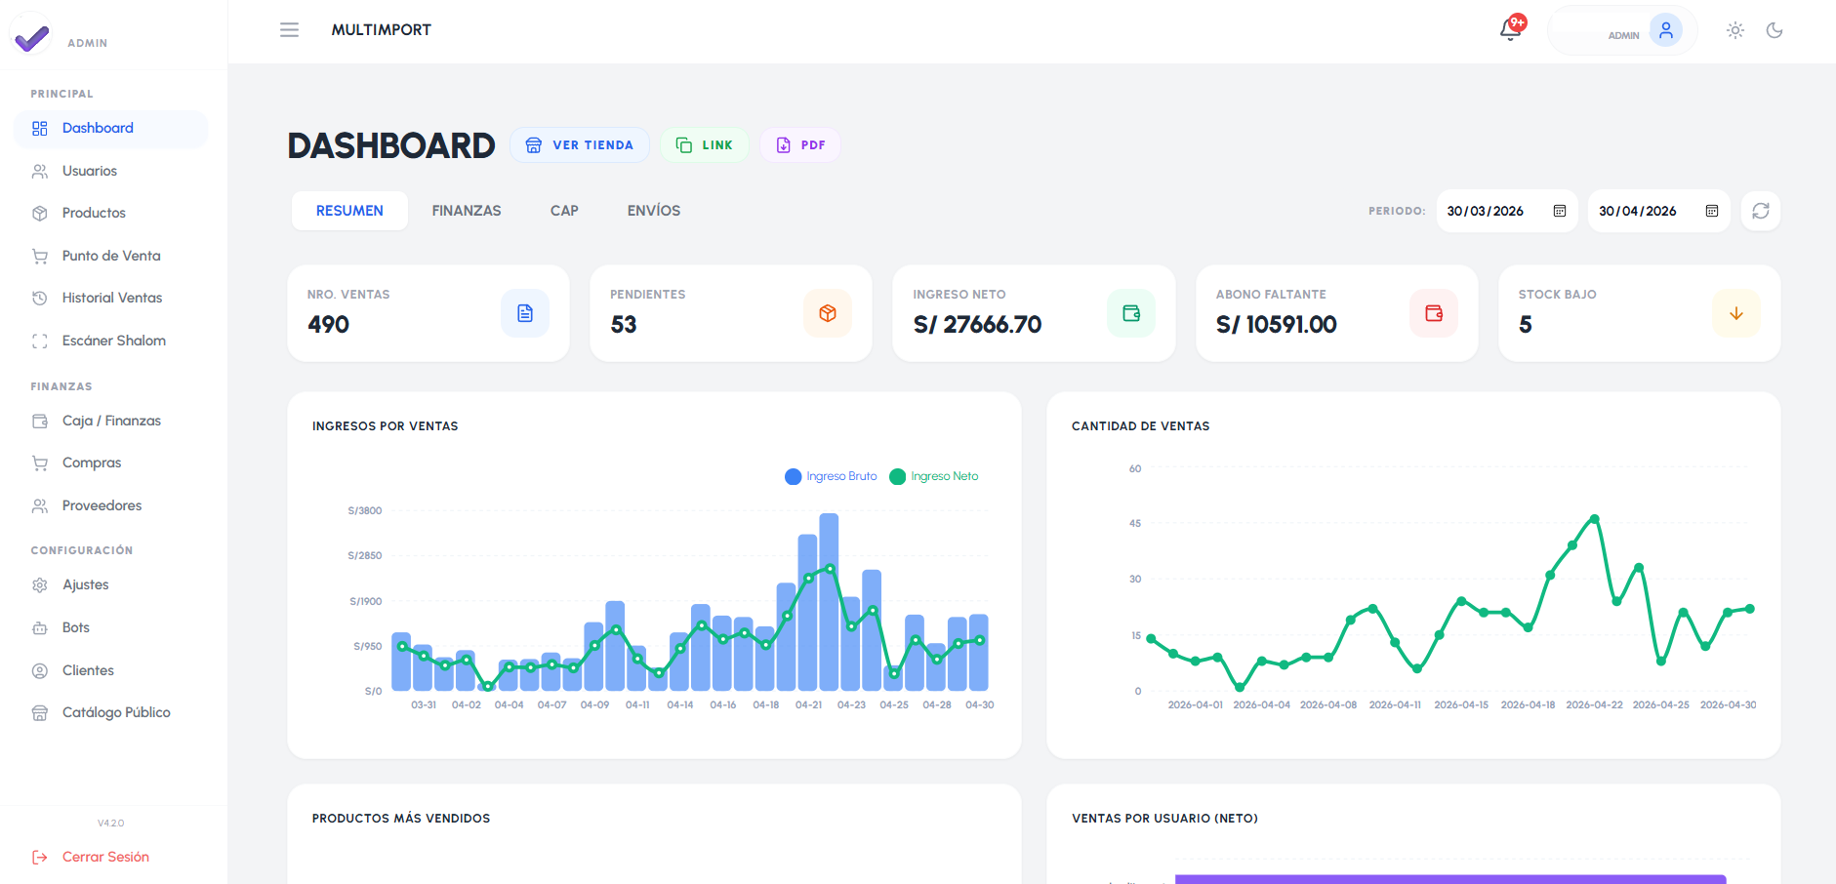The width and height of the screenshot is (1836, 884).
Task: Click the Punto de Venta cart icon
Action: 40,256
